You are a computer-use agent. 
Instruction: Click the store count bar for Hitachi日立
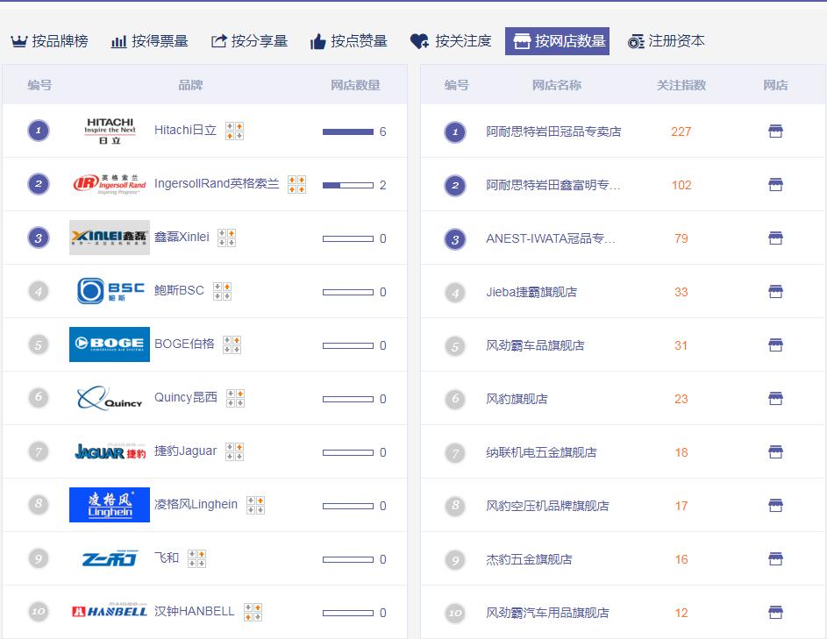(350, 131)
